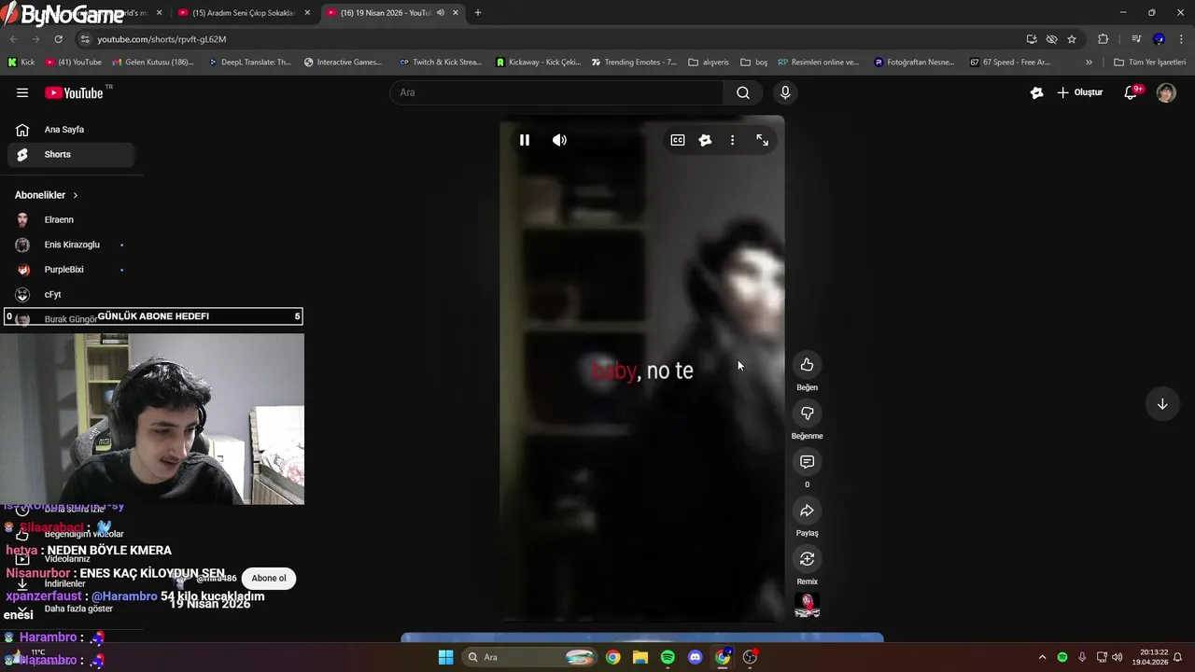This screenshot has width=1195, height=672.
Task: Reload the current page
Action: pos(58,39)
